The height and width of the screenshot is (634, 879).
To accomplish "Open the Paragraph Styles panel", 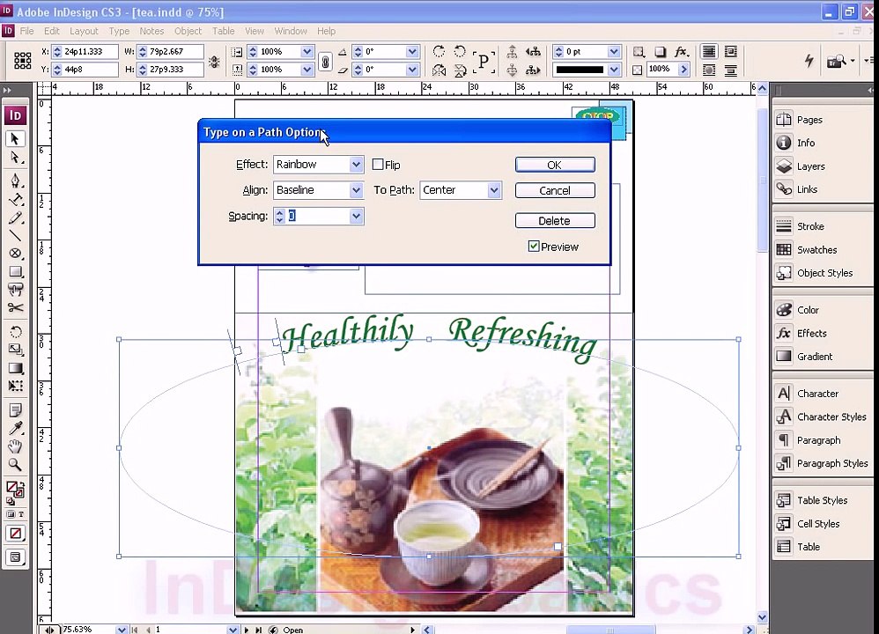I will point(832,463).
